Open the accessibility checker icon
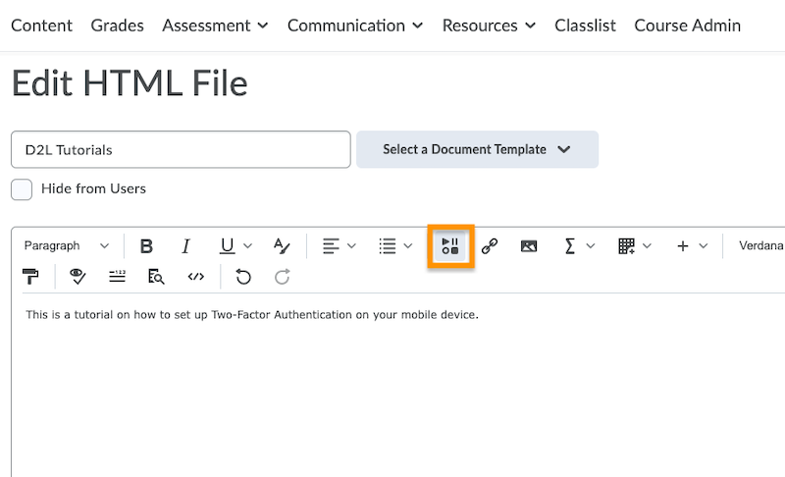785x477 pixels. click(x=78, y=277)
